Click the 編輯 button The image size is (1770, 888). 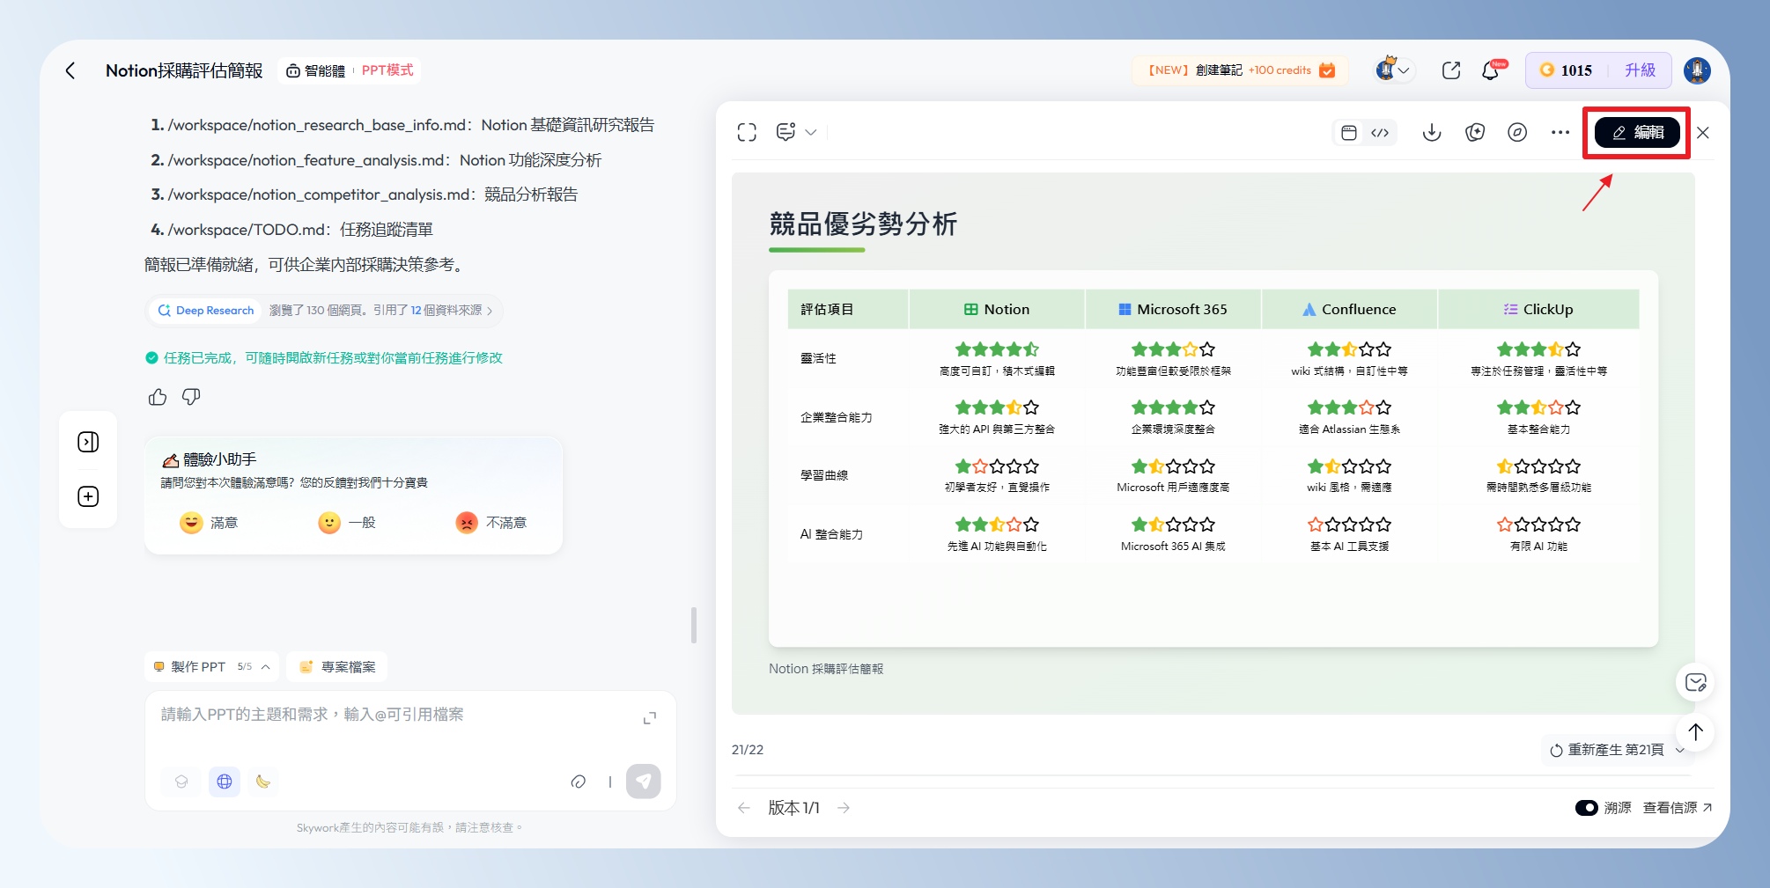tap(1637, 132)
